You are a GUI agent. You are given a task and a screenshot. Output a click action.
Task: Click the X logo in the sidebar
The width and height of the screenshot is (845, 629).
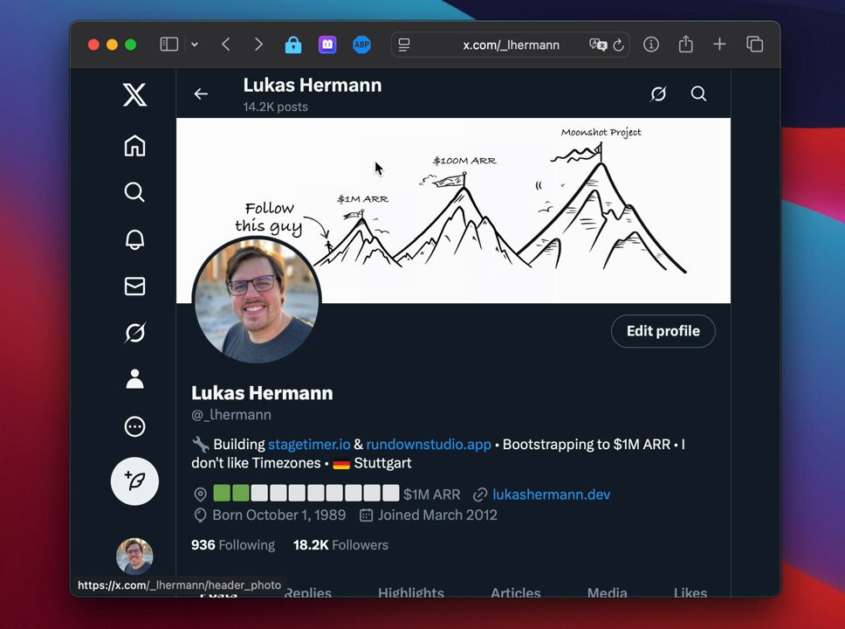pyautogui.click(x=134, y=95)
